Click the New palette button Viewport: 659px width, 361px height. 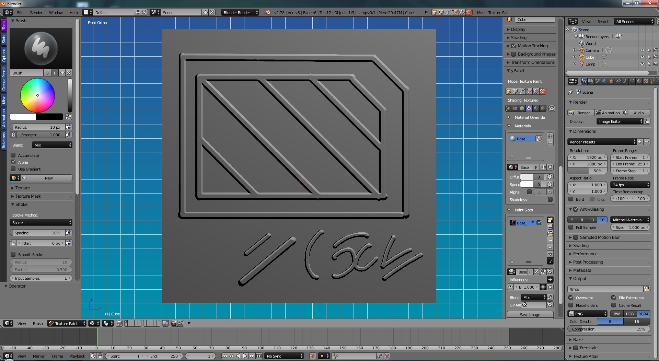point(49,178)
